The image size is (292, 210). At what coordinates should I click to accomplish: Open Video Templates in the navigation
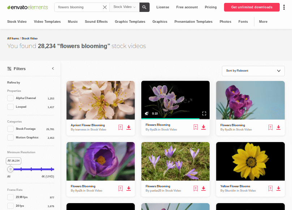point(47,22)
